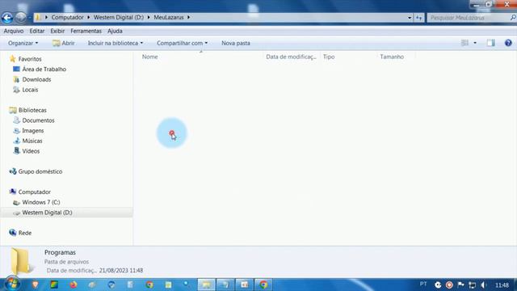Open the Ajuda menu
Image resolution: width=517 pixels, height=291 pixels.
pos(115,31)
